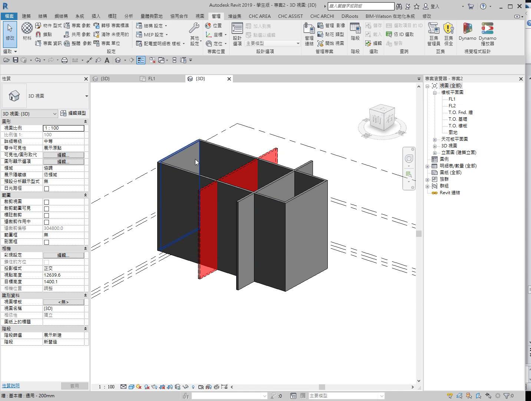Click the 鎖點 snaps tool
The image size is (531, 401).
tap(43, 35)
